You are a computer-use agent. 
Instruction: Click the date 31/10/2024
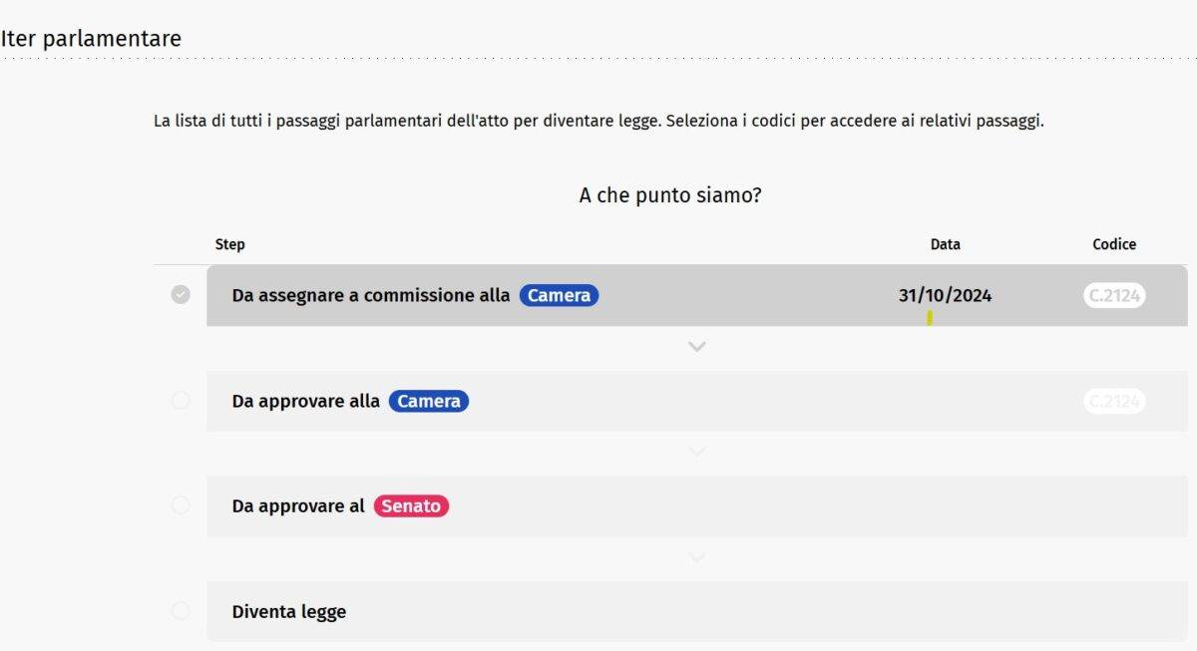point(945,295)
